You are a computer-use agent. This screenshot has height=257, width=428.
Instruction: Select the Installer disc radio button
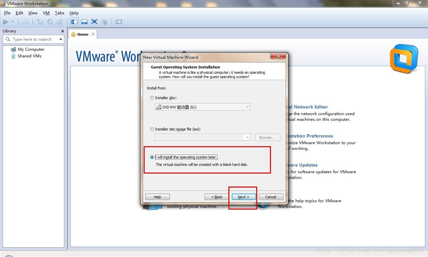click(x=152, y=98)
